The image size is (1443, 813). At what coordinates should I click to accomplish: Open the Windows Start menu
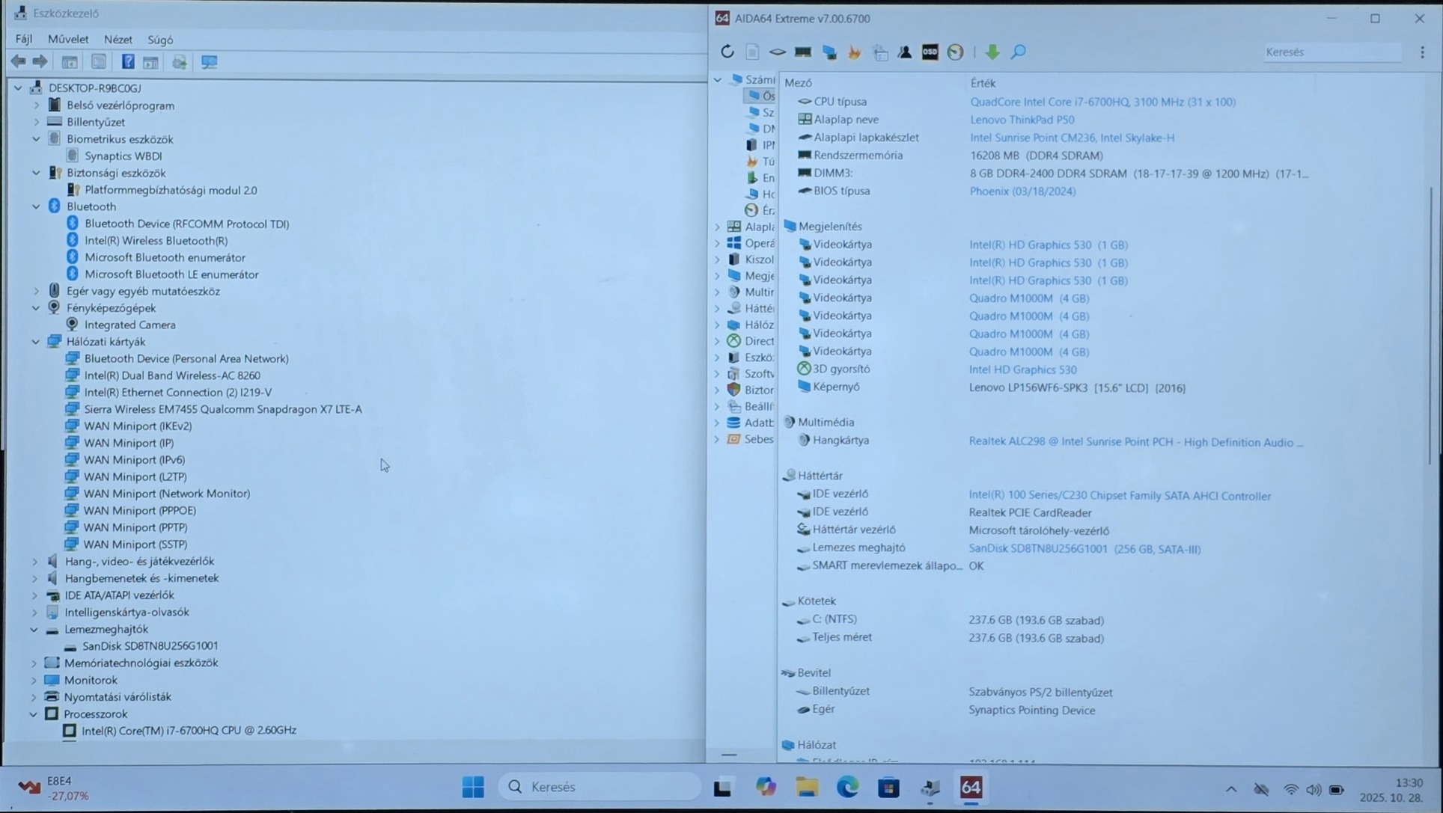click(472, 787)
